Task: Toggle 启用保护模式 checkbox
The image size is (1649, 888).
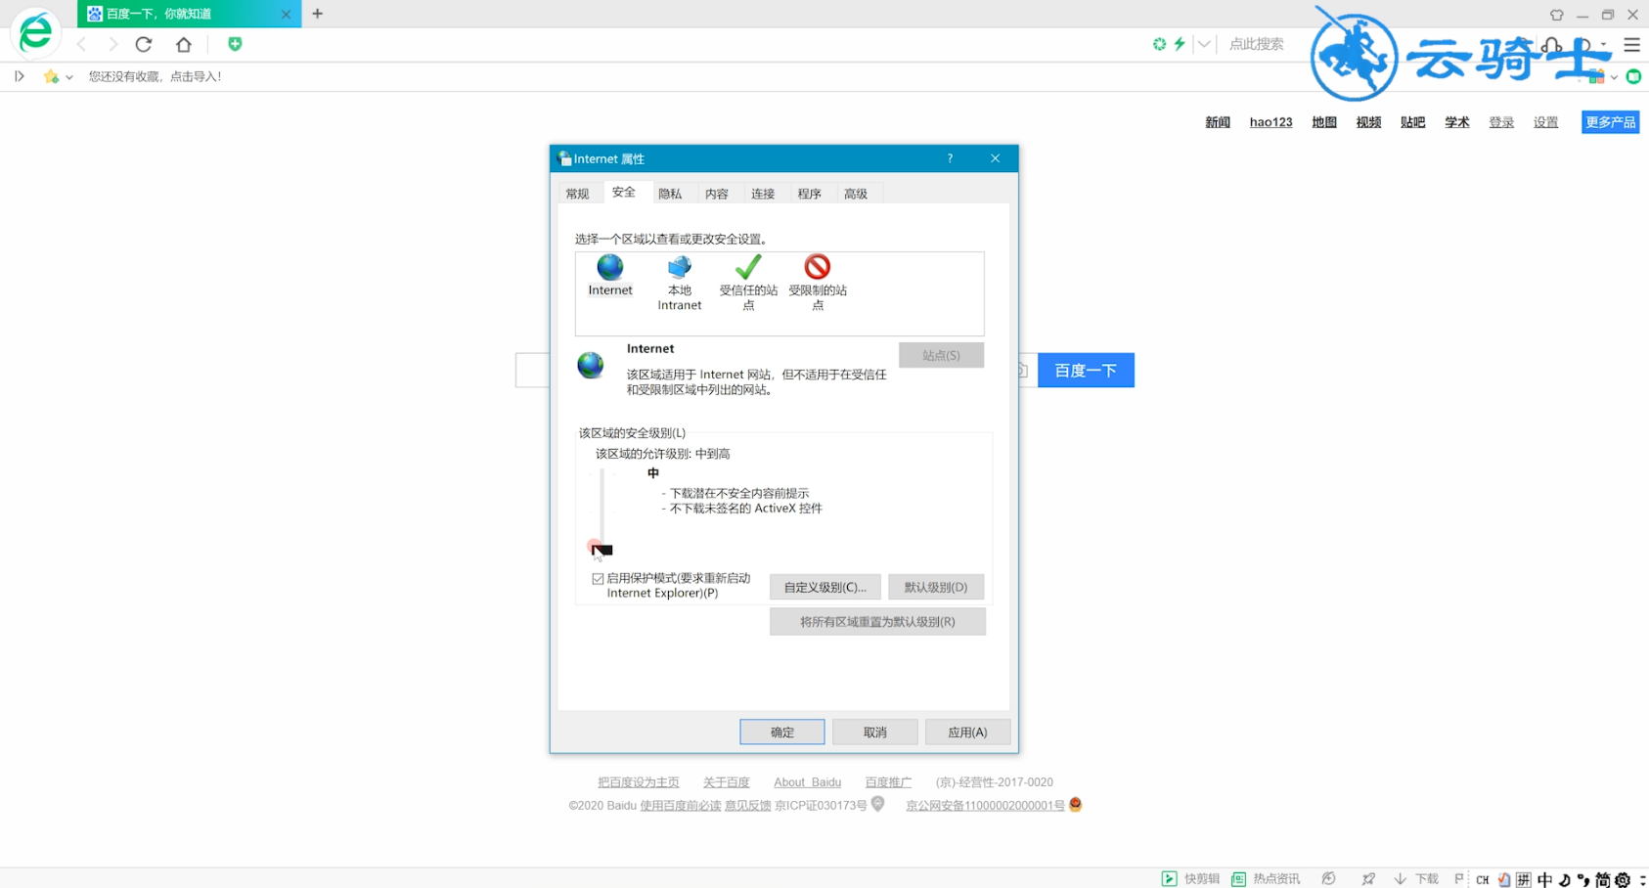Action: tap(598, 579)
